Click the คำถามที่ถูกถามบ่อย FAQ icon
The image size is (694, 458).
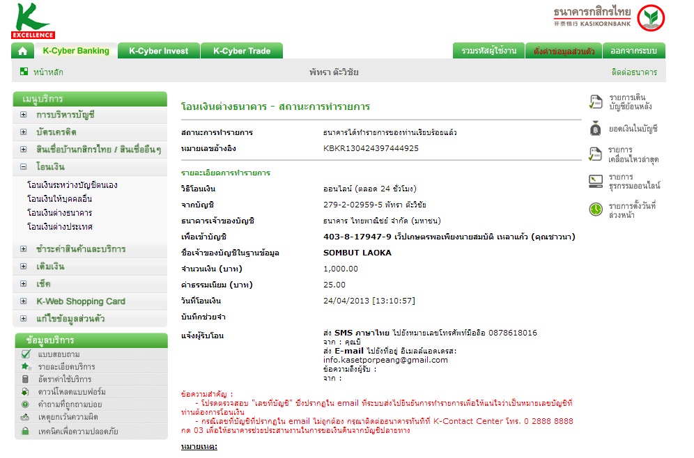pyautogui.click(x=25, y=404)
